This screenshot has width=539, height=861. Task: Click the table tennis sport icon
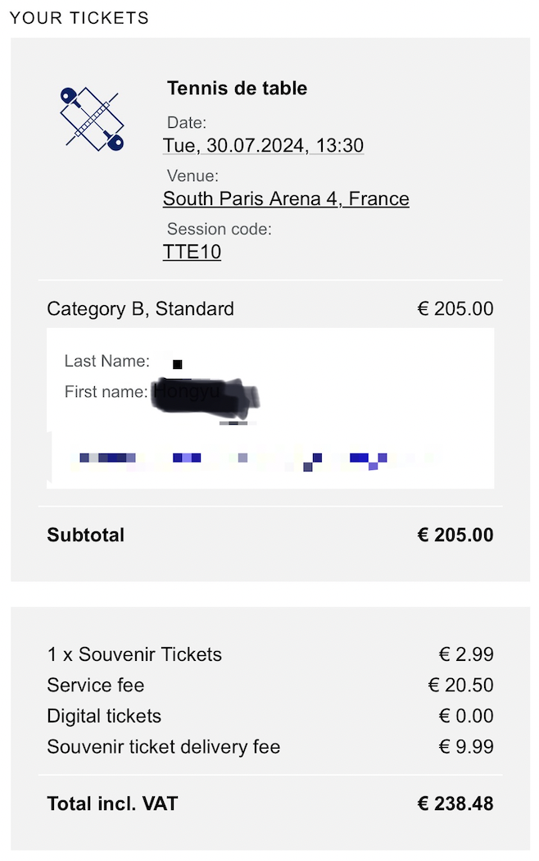click(x=92, y=119)
